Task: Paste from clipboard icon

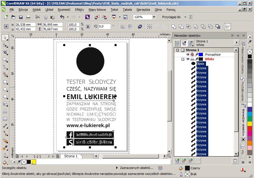Action: tap(52, 17)
